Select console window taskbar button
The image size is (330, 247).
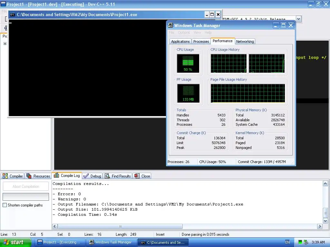coord(163,242)
